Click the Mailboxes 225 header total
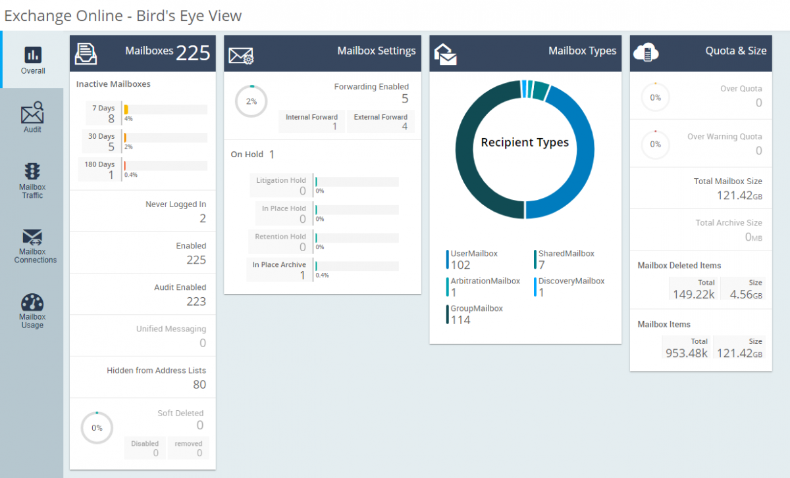 pyautogui.click(x=194, y=53)
